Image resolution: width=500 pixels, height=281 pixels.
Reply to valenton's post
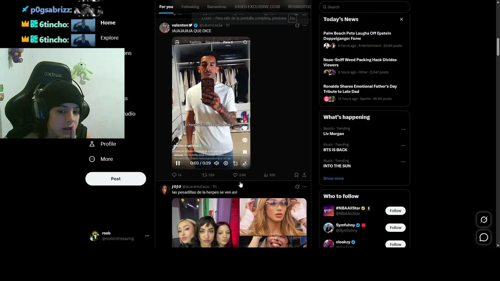(177, 175)
